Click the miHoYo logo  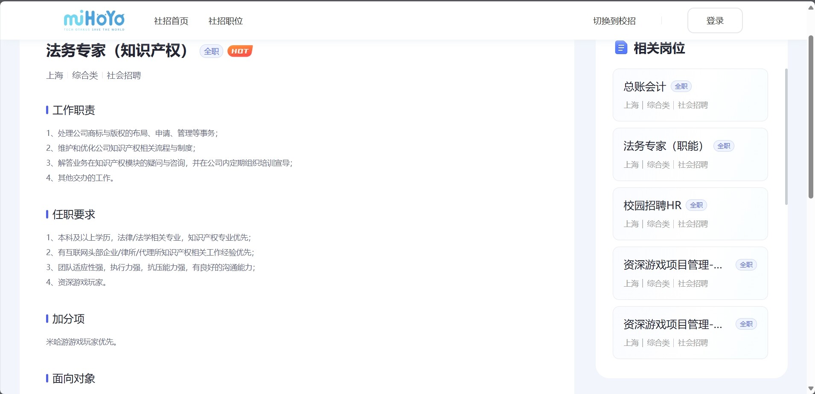94,20
